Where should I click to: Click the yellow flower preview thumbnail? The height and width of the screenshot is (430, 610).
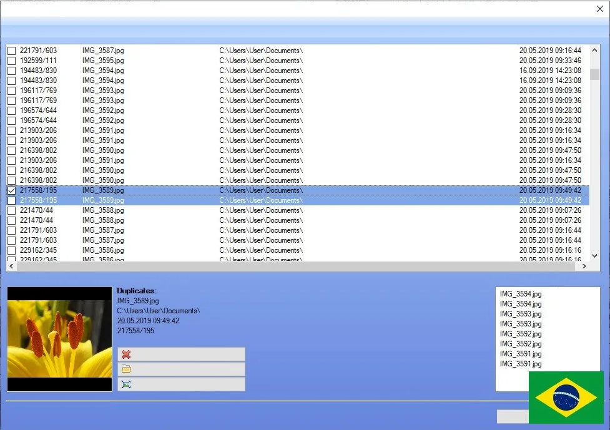coord(59,339)
